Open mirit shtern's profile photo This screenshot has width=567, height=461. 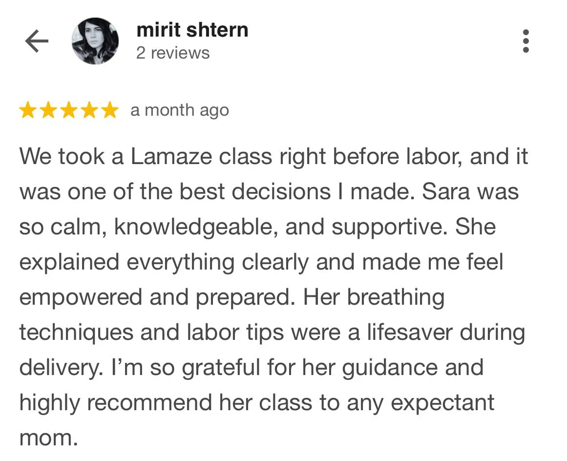pos(95,41)
